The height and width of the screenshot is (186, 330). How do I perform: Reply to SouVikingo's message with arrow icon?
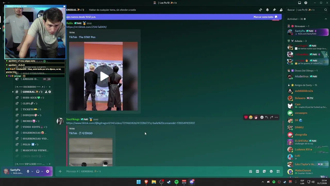tap(267, 117)
